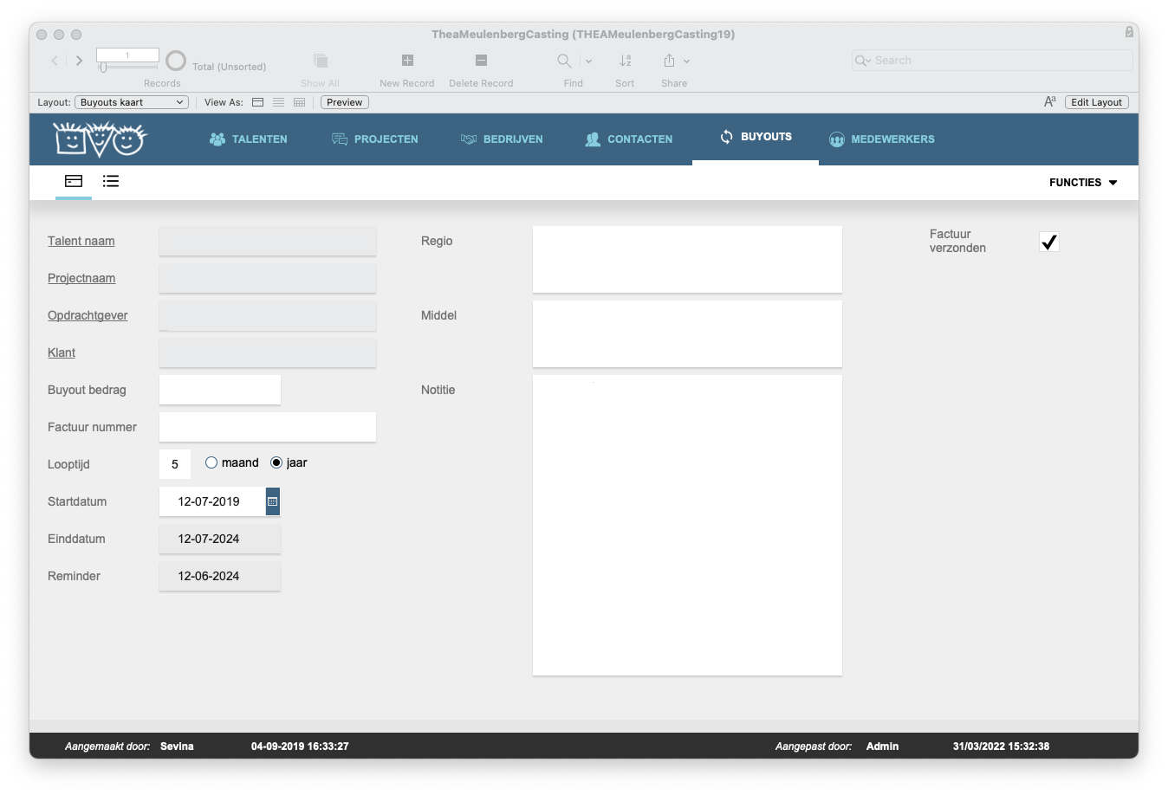Click the creation timestamp 04-09-2019 16:33:27
1168x795 pixels.
[300, 747]
